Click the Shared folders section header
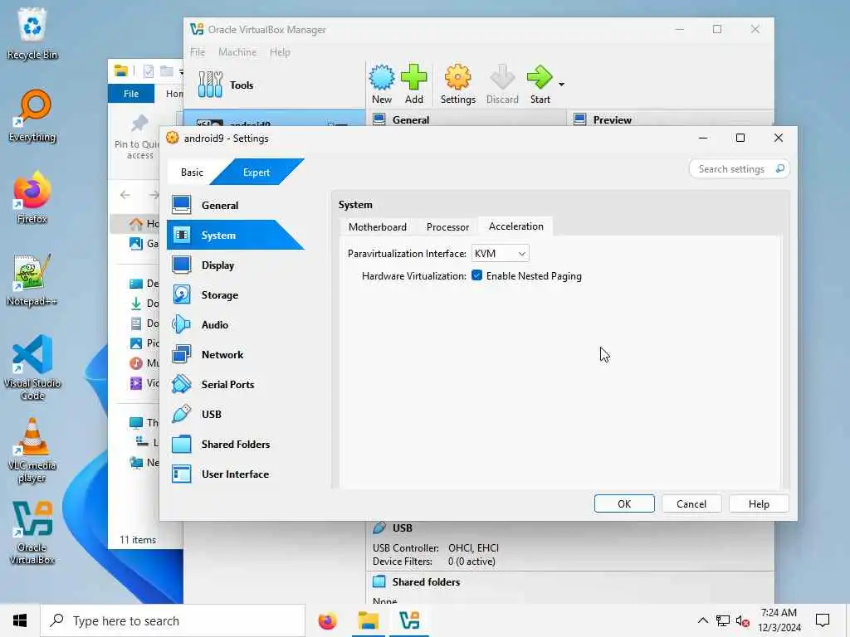 (426, 581)
